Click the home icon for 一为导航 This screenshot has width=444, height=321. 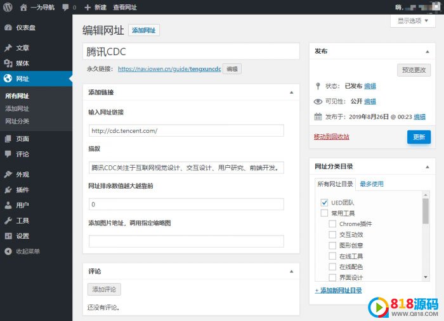23,8
